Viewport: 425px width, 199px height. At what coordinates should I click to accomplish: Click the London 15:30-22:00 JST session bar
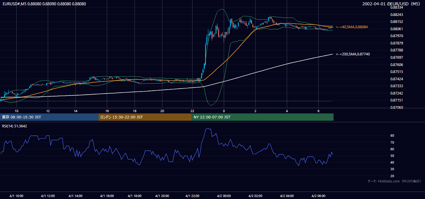pos(145,117)
